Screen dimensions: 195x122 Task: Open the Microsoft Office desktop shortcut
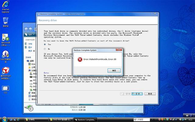point(5,40)
